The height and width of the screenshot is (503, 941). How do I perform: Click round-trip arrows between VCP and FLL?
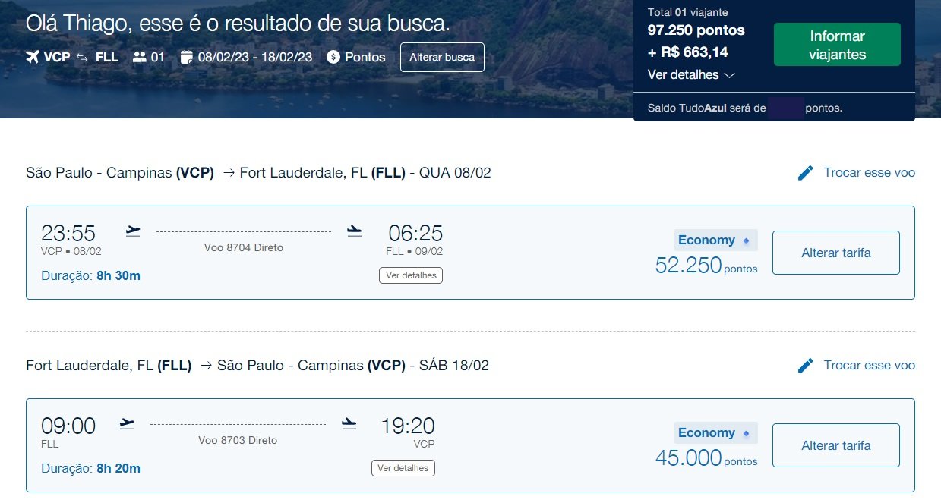click(x=83, y=57)
